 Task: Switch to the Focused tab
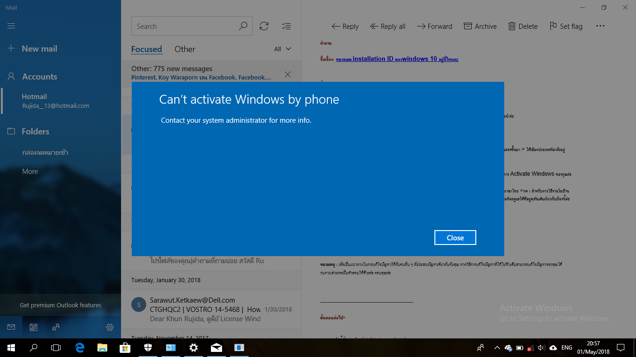click(x=147, y=49)
